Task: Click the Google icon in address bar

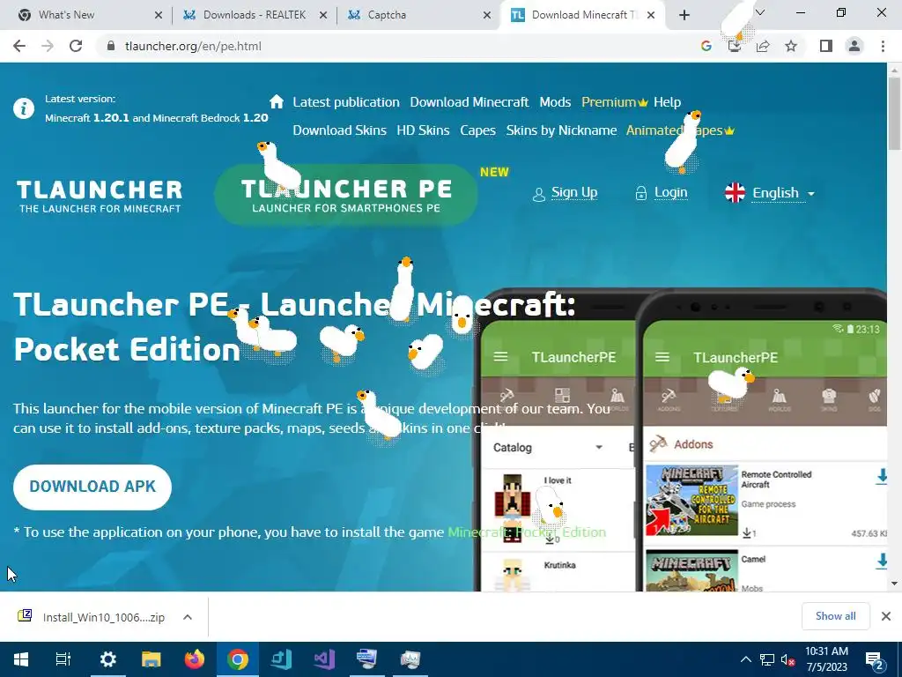Action: coord(706,46)
